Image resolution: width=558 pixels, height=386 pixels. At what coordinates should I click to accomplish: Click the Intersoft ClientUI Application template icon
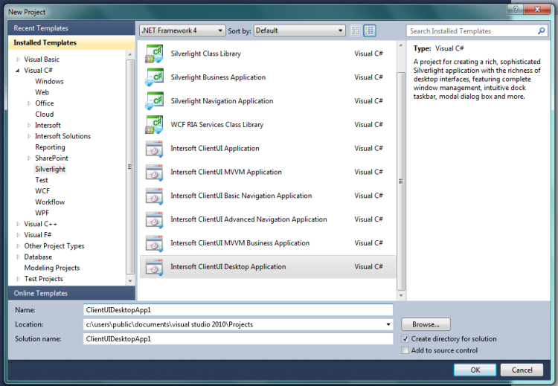tap(154, 149)
